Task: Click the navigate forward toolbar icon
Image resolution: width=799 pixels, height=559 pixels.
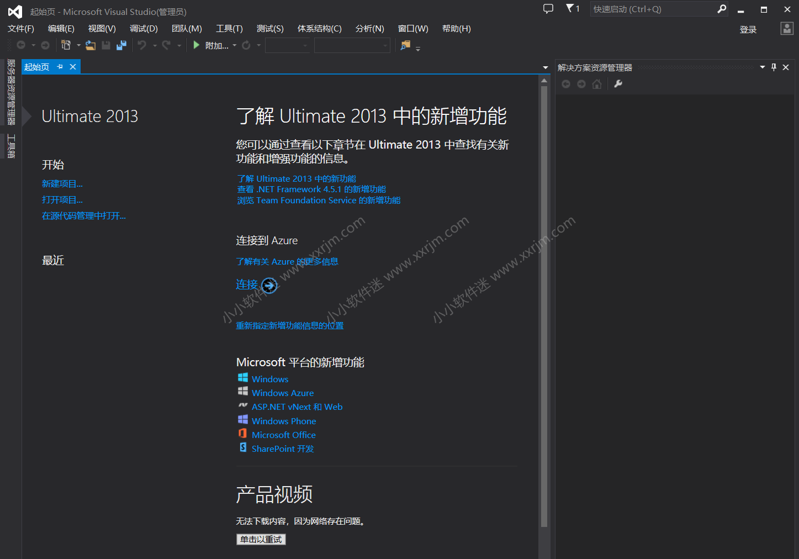Action: pos(45,45)
